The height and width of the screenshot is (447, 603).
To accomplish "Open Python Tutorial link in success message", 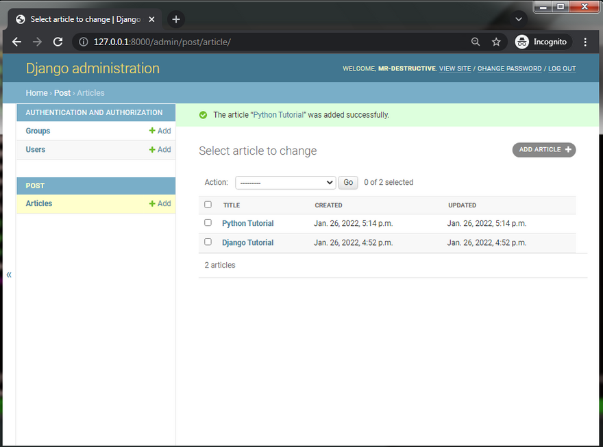I will tap(278, 115).
